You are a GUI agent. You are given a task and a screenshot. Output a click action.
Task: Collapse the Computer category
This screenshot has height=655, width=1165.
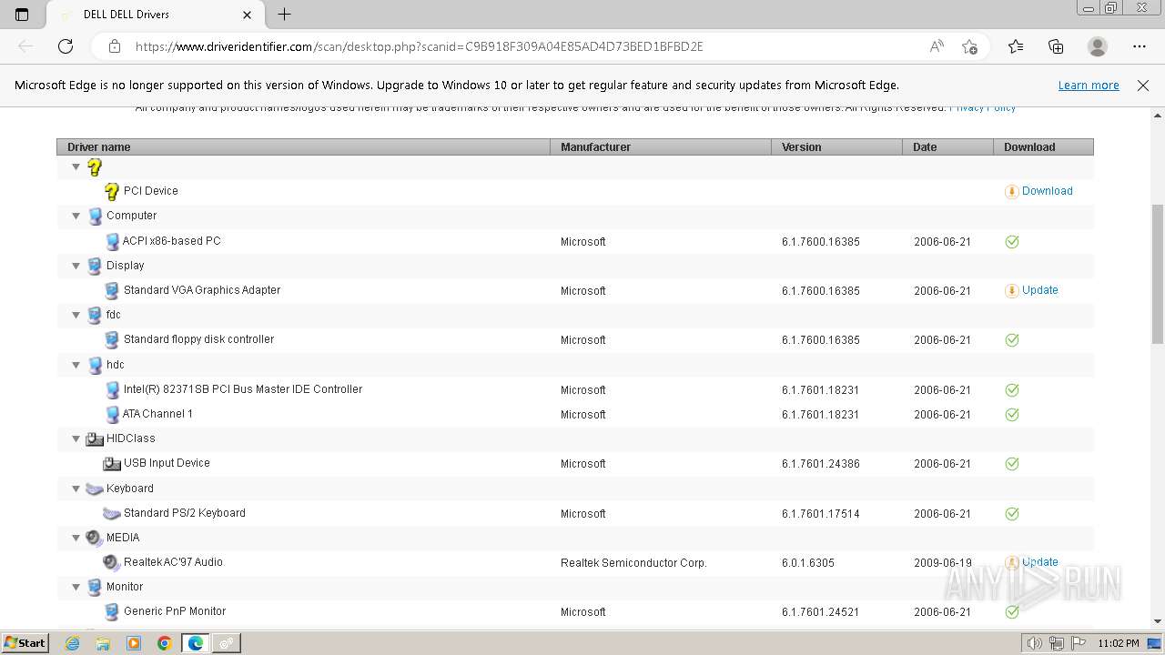pos(76,217)
